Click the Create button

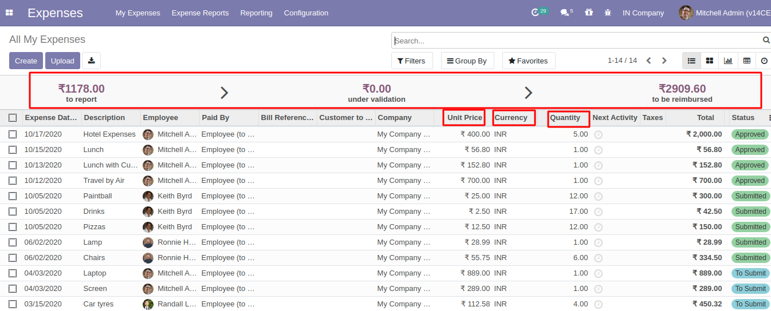pyautogui.click(x=26, y=61)
